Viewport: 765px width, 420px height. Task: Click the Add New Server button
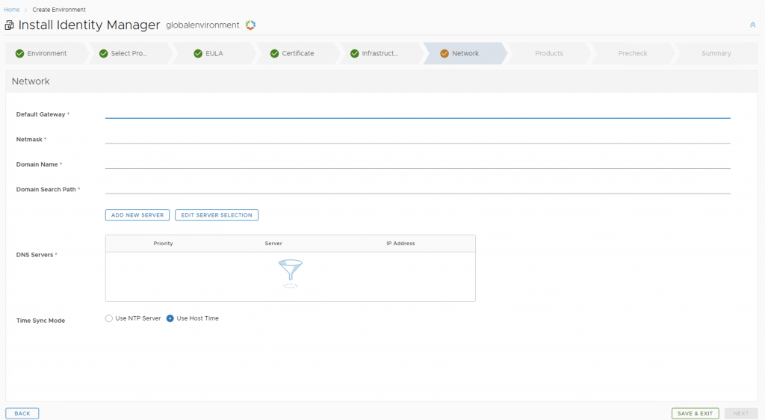pyautogui.click(x=137, y=215)
